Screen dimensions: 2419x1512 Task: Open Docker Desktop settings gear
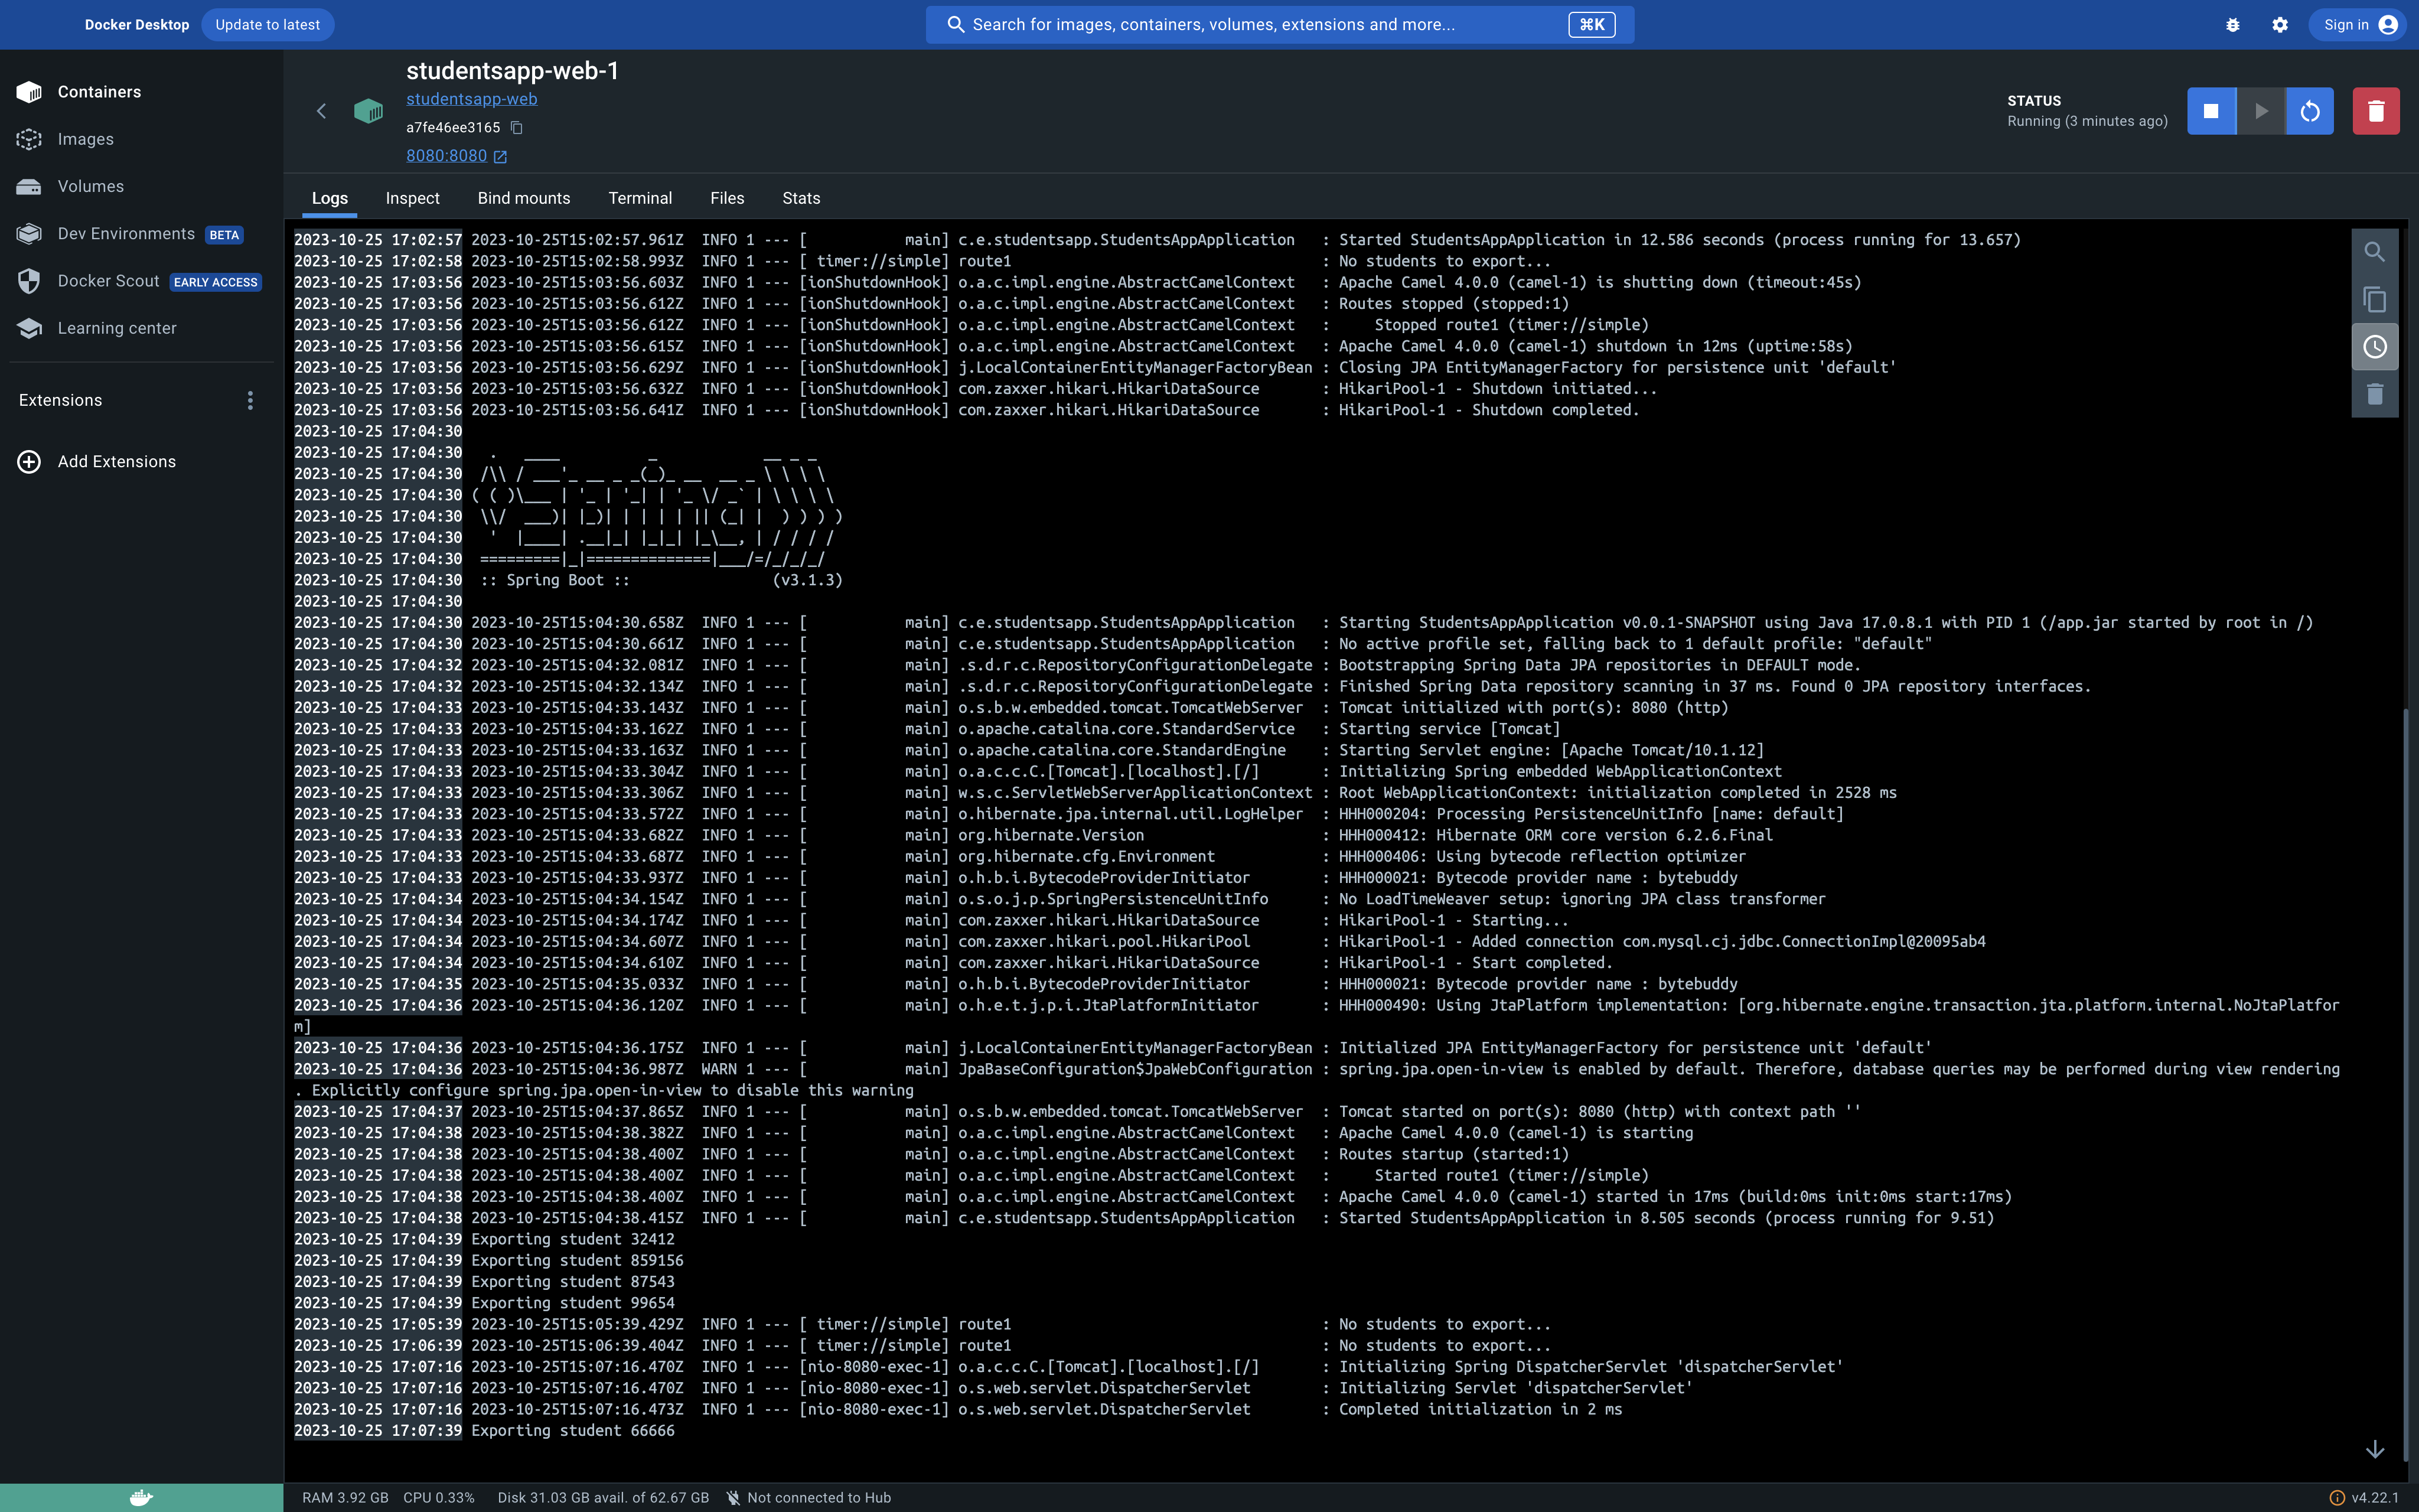tap(2279, 25)
